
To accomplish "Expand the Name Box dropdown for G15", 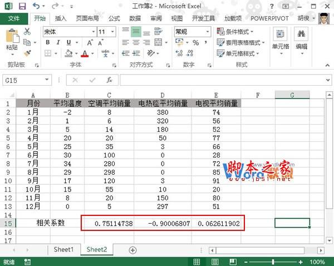I will point(47,80).
